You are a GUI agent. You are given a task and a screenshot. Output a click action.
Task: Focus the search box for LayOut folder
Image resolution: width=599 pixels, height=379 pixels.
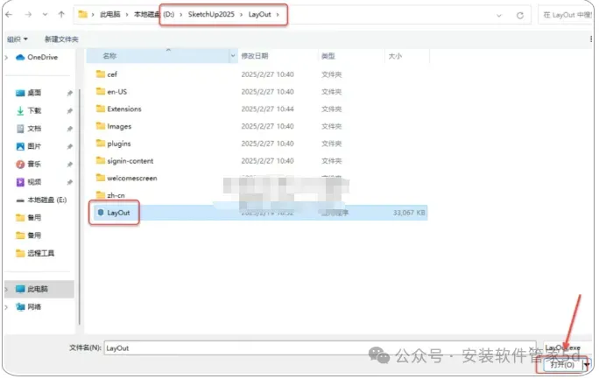(x=566, y=15)
